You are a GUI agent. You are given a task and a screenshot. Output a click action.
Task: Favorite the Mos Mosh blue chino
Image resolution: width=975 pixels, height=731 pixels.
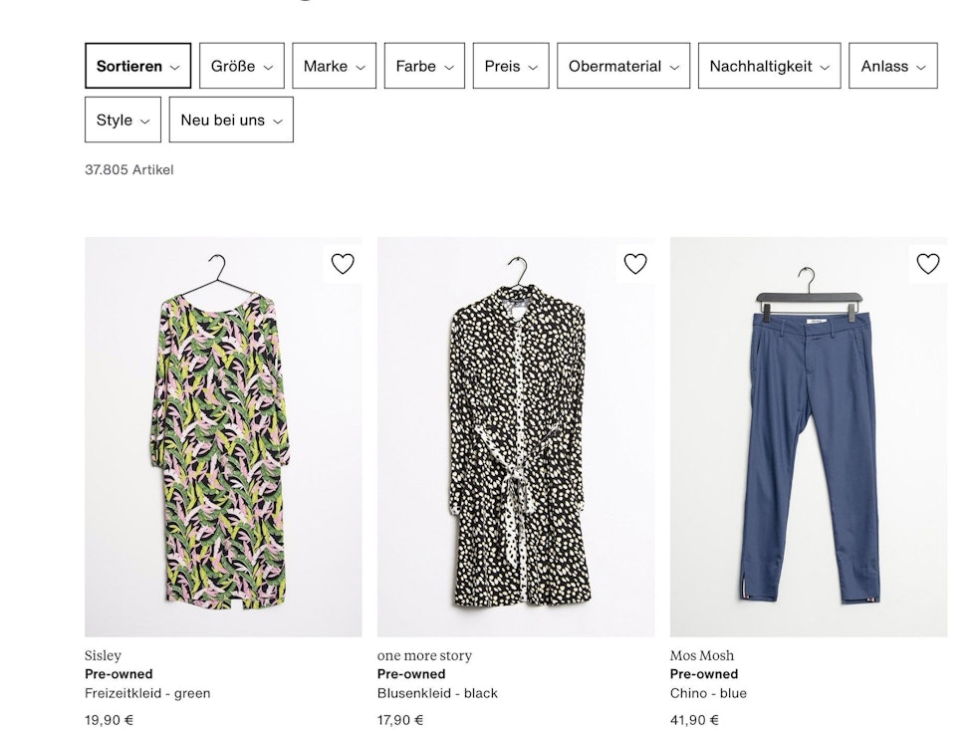[x=927, y=263]
